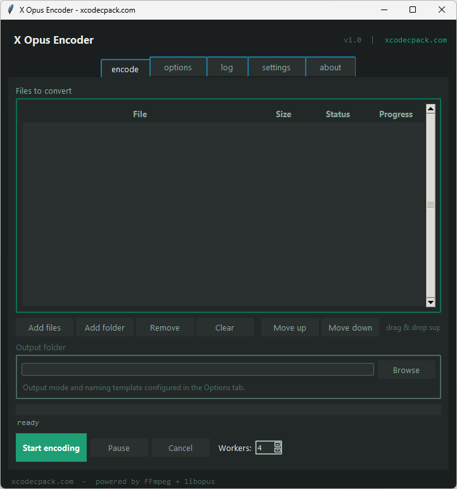Browse for an output folder
457x489 pixels.
point(406,370)
